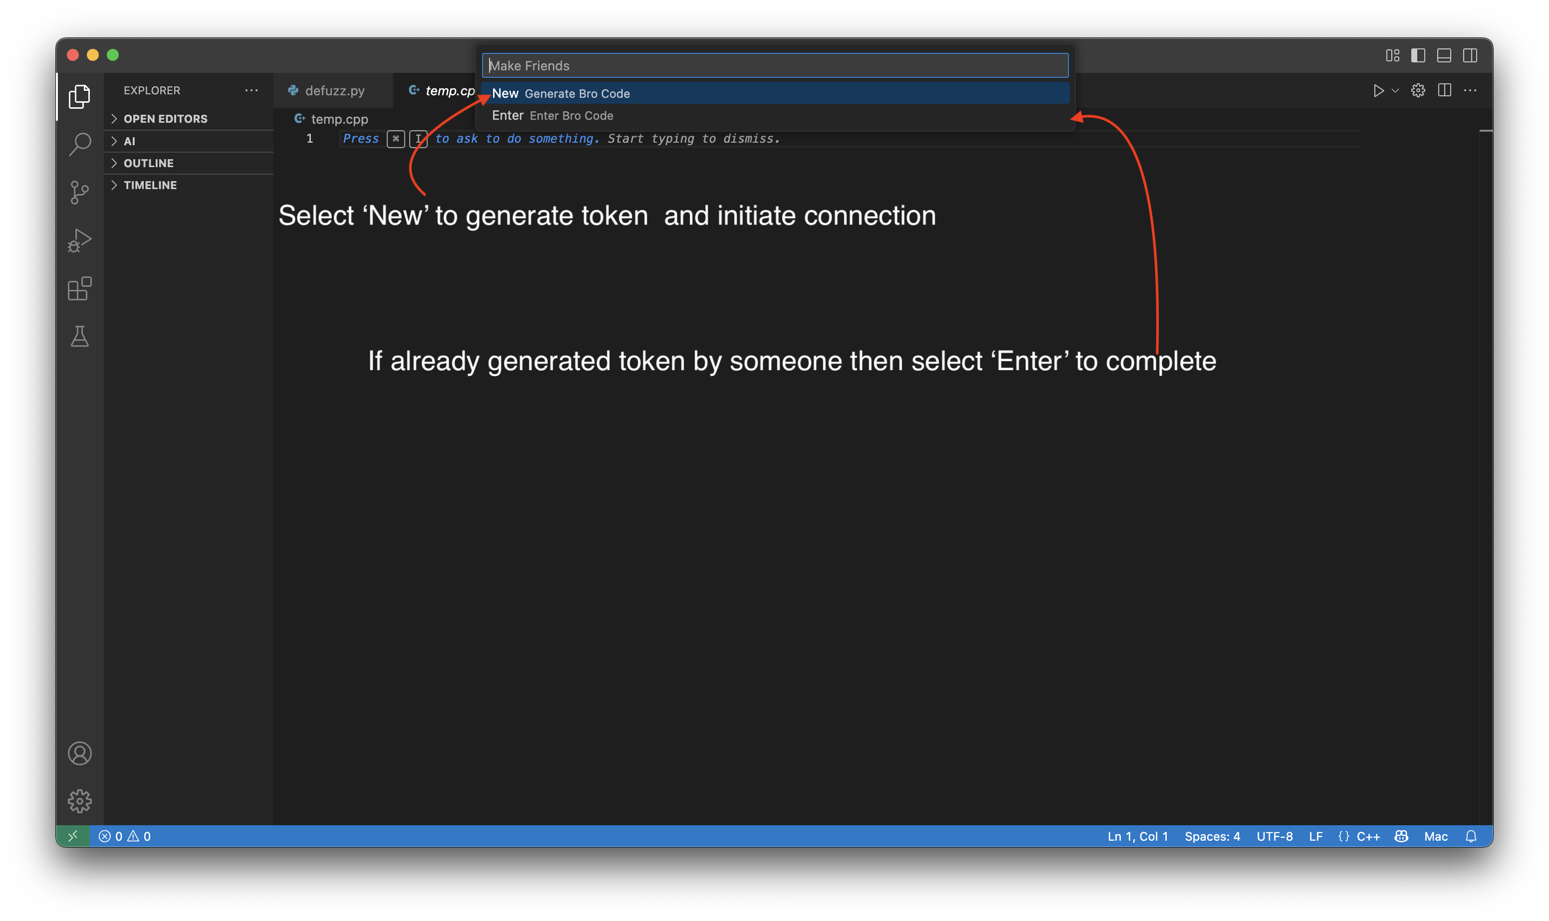1549x921 pixels.
Task: Open the Testing flask icon view
Action: tap(79, 336)
